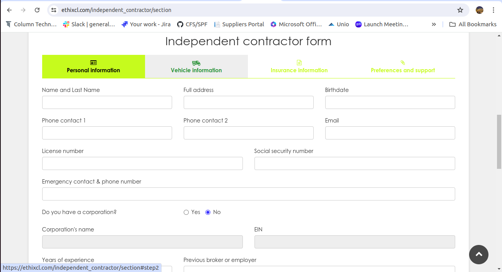Select Yes for having a corporation
Image resolution: width=502 pixels, height=272 pixels.
(x=186, y=212)
